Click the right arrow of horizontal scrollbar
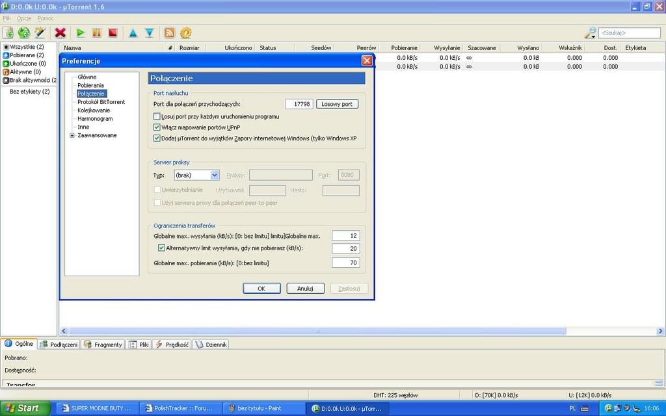 point(660,331)
